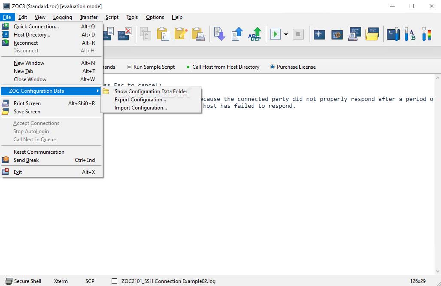
Task: Choose Import Configuration submenu entry
Action: coord(151,108)
